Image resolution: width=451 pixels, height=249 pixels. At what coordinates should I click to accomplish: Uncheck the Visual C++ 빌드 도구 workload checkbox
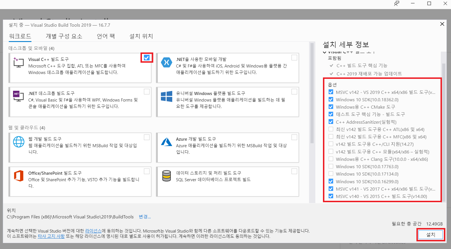pos(146,58)
